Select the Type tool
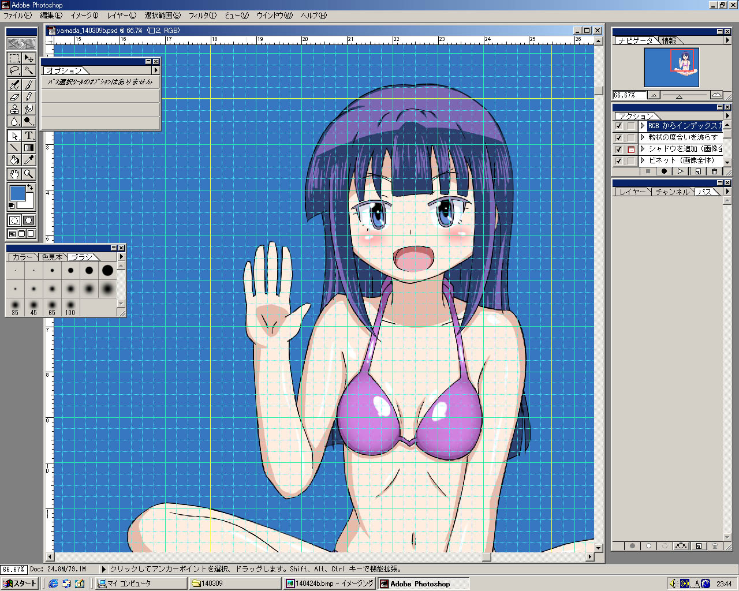The image size is (739, 591). [x=28, y=136]
